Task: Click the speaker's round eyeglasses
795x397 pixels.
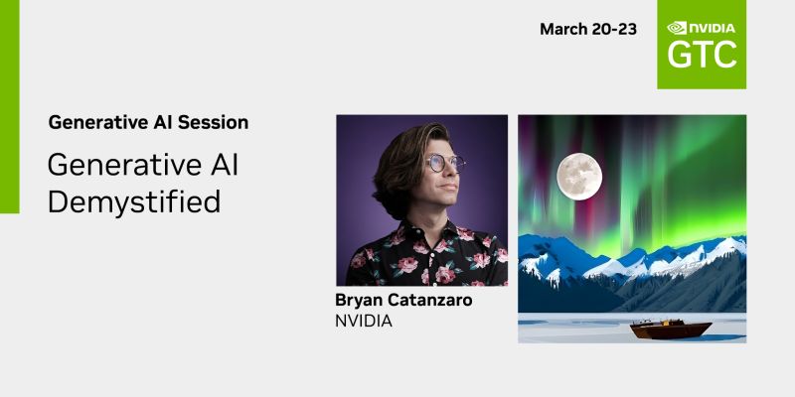Action: click(x=444, y=163)
